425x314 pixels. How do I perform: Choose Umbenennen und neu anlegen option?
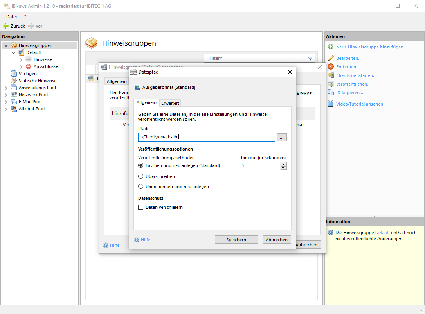(x=141, y=187)
